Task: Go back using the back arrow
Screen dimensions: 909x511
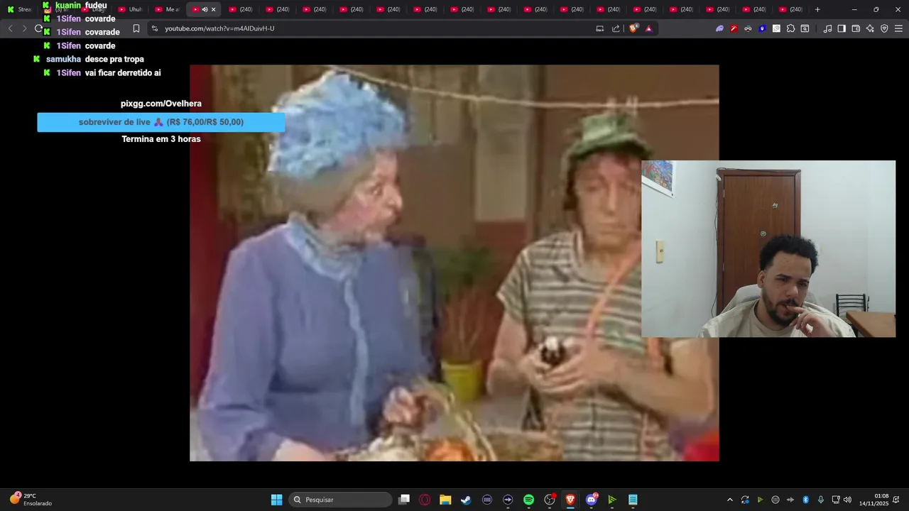Action: 10,28
